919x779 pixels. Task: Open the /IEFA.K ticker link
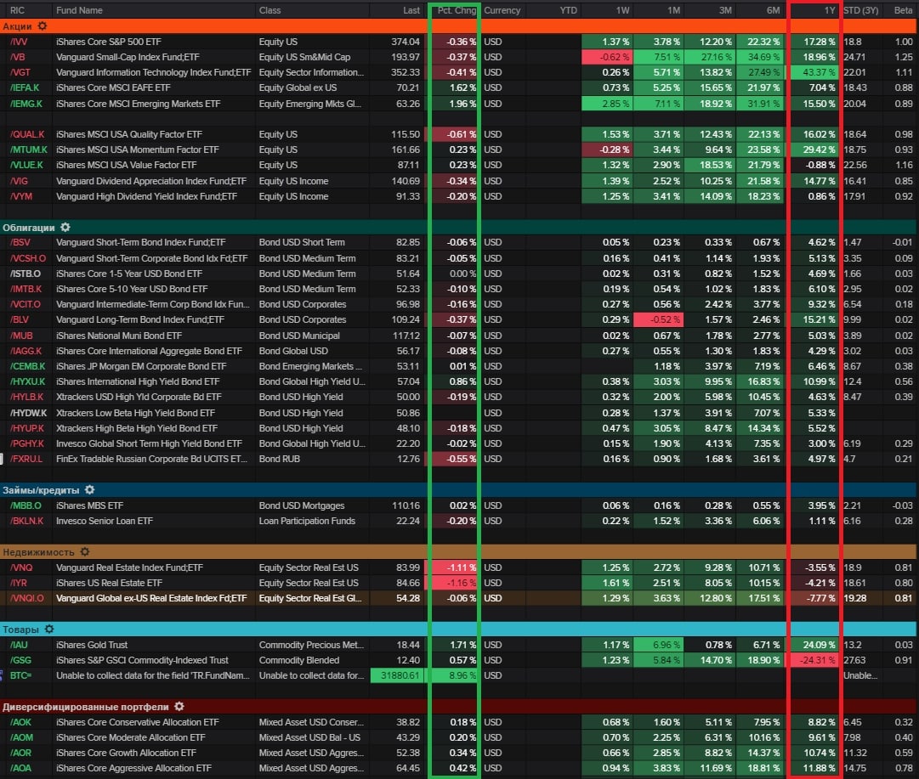pos(25,87)
